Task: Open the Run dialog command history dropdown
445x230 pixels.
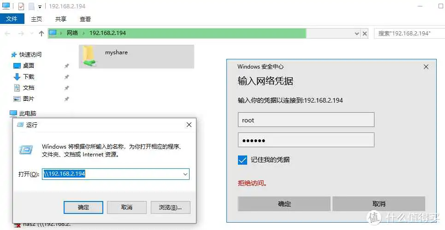Action: (x=185, y=174)
